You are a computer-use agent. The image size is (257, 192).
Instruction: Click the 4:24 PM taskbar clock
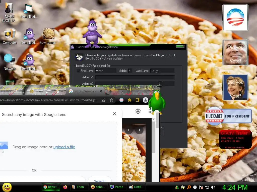click(235, 187)
